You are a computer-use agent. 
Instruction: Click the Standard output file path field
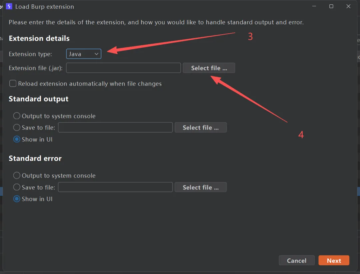[115, 128]
